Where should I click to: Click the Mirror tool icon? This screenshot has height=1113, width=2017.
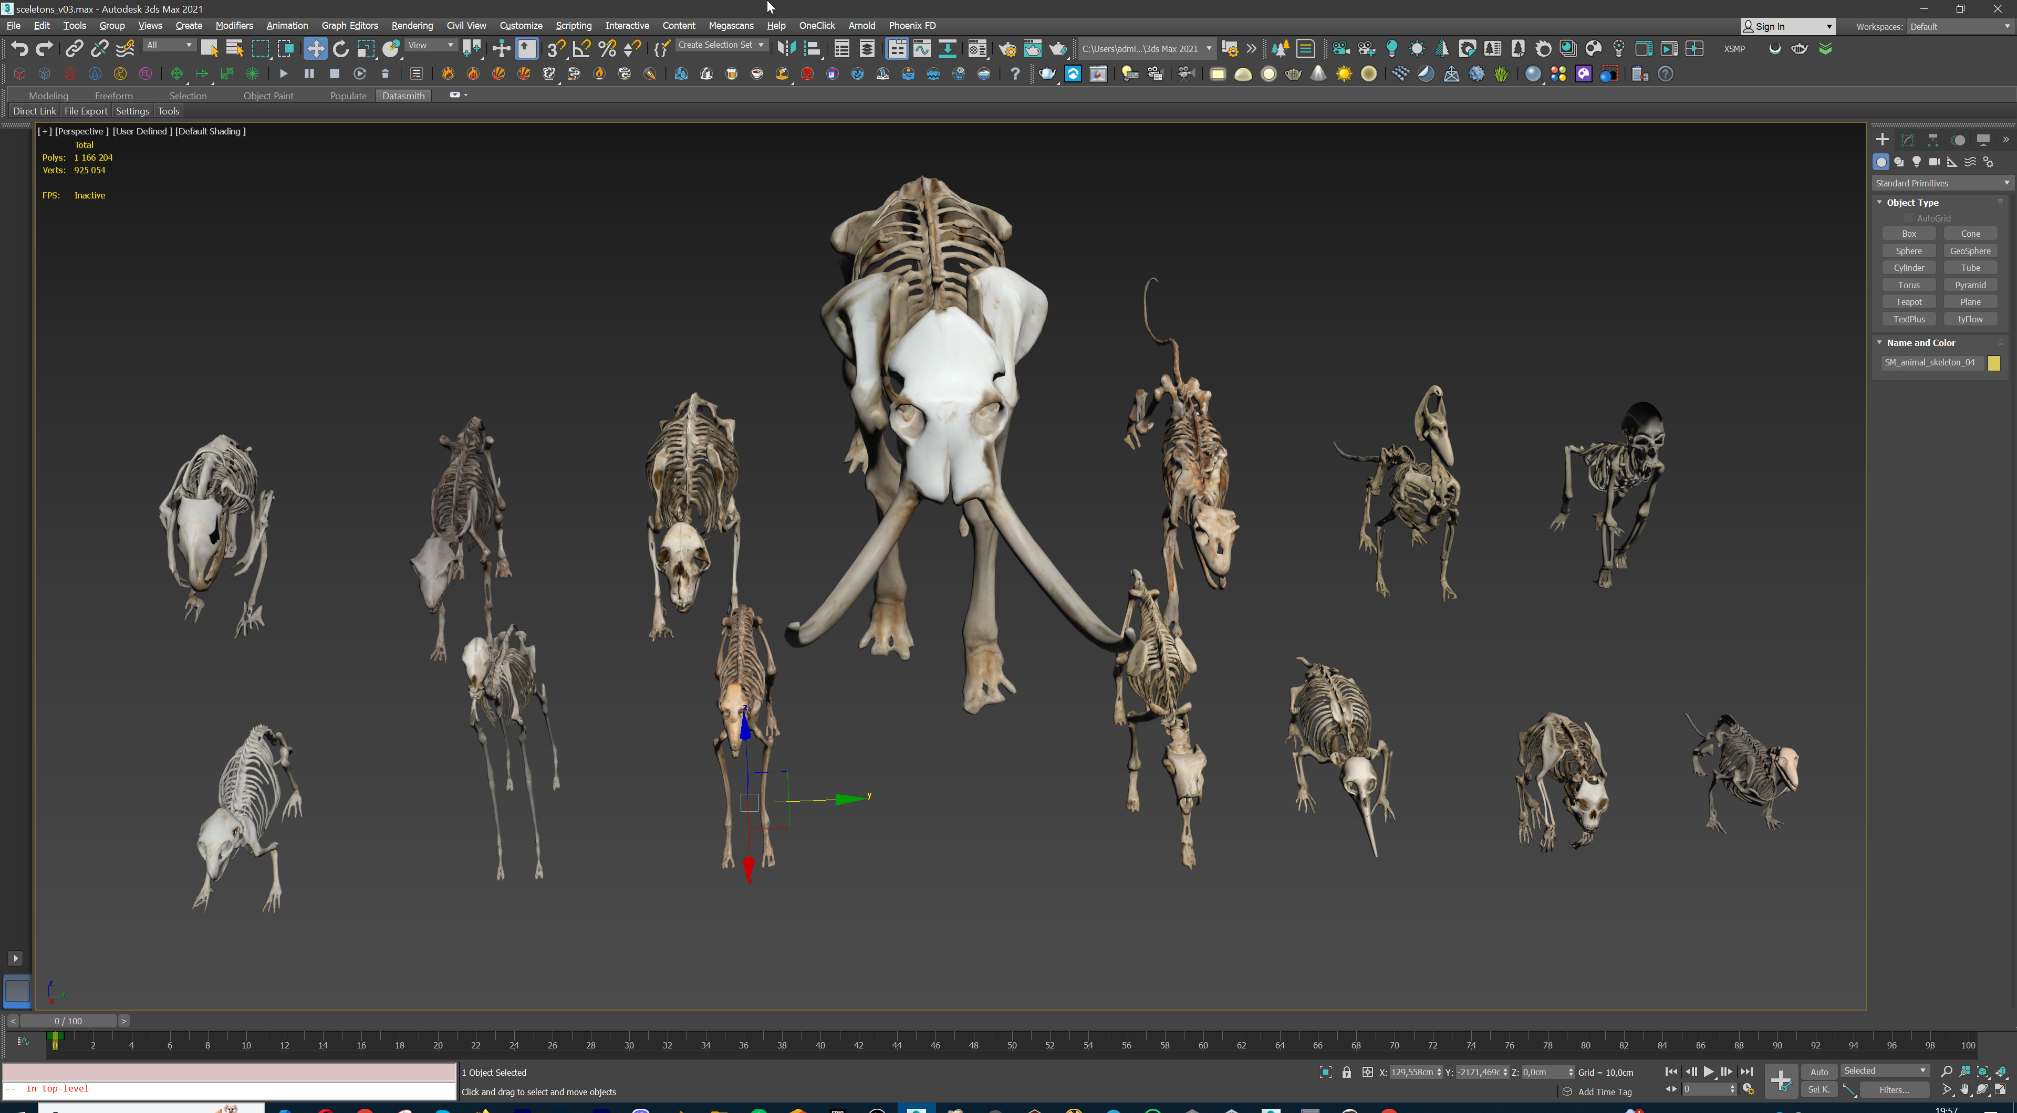(x=786, y=48)
